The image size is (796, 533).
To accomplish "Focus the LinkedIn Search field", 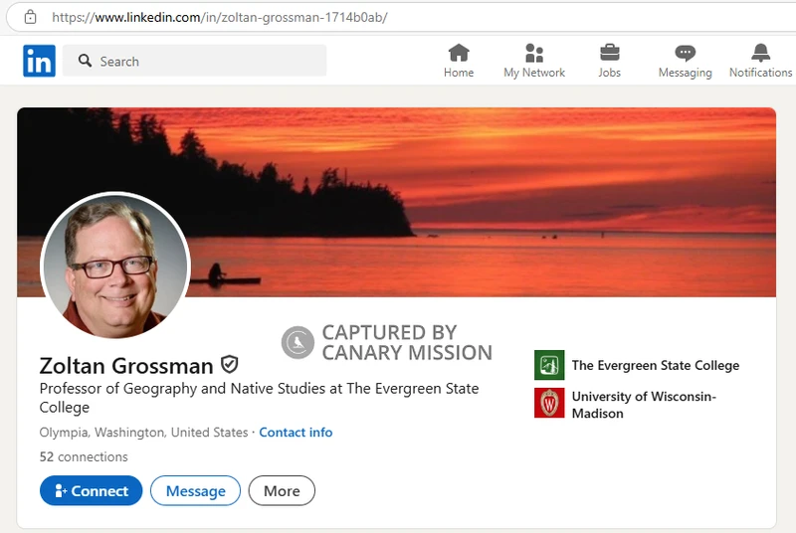I will click(x=194, y=61).
